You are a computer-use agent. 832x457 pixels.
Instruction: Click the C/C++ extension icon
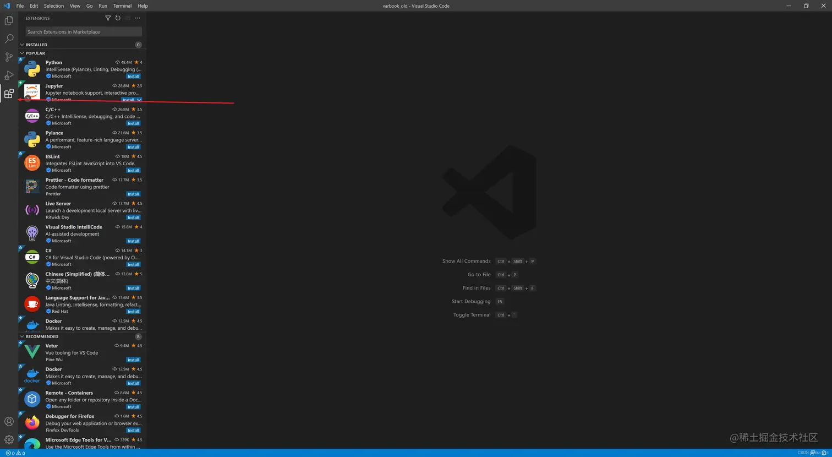32,116
